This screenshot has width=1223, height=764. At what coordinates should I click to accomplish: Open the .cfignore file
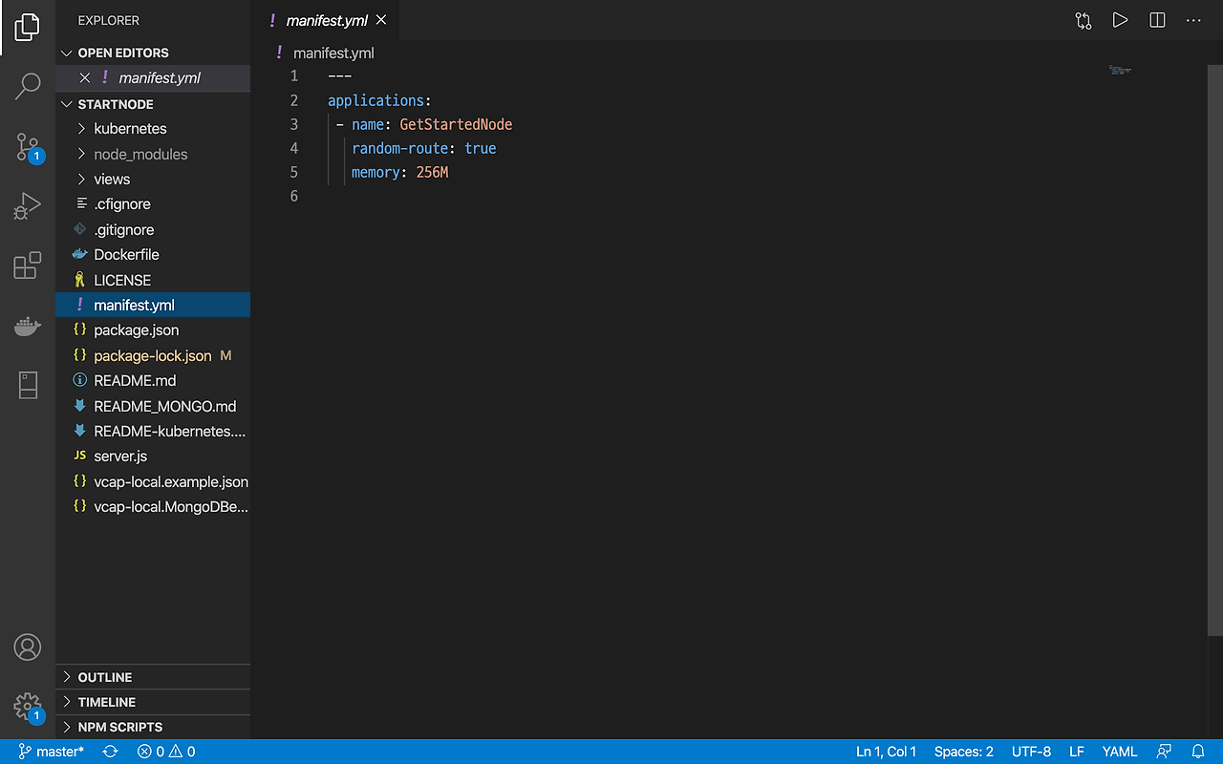153,204
